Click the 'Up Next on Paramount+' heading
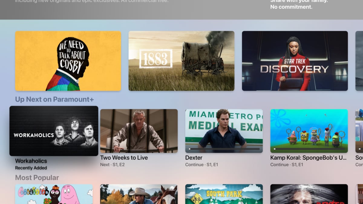 (54, 99)
